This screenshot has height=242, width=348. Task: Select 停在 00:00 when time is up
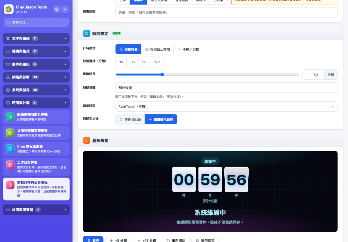pos(130,119)
